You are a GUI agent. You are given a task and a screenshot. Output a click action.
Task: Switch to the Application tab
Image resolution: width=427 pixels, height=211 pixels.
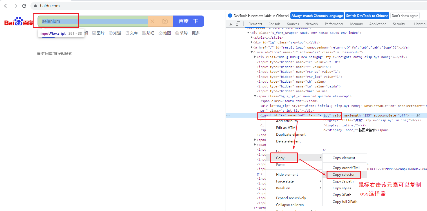pos(378,24)
